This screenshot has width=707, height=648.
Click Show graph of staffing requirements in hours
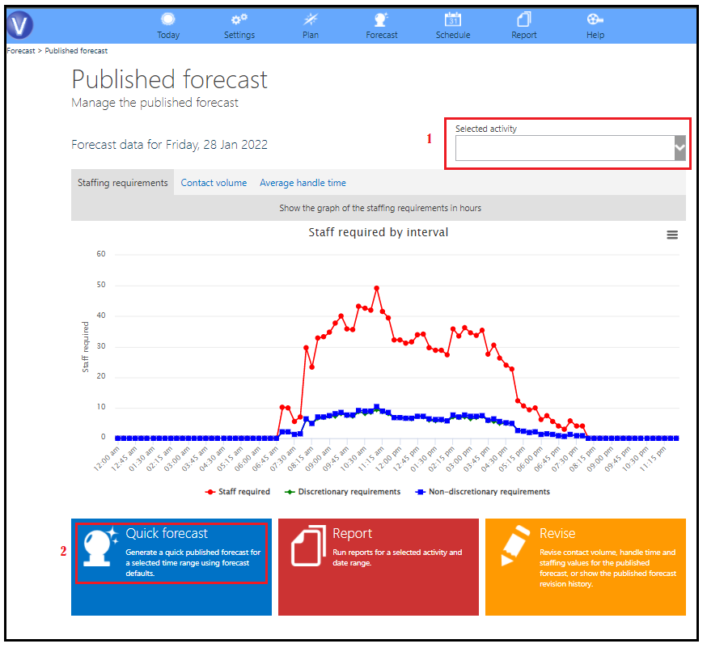pos(380,208)
